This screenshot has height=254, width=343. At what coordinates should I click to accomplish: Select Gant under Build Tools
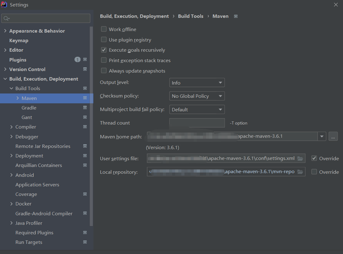tap(27, 117)
